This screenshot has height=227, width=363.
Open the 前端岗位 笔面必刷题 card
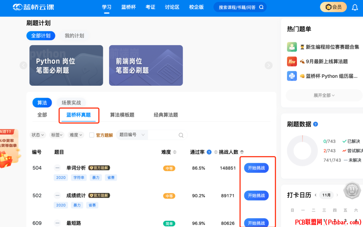pyautogui.click(x=146, y=65)
